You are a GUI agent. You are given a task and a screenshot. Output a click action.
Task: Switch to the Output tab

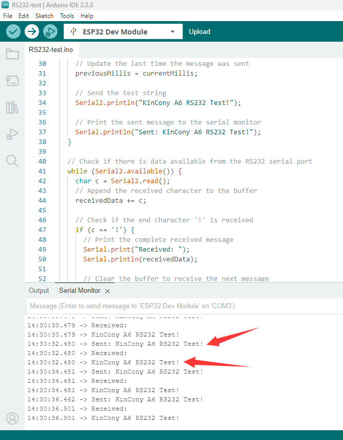[39, 291]
